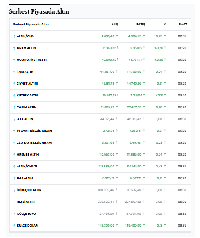The image size is (200, 238).
Task: Click the up arrow next to KÜLÇE DOLAR name
Action: 14,226
